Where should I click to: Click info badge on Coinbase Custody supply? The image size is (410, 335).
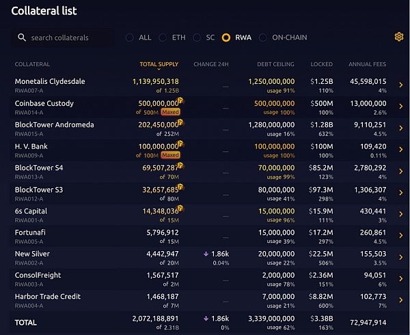[x=182, y=100]
